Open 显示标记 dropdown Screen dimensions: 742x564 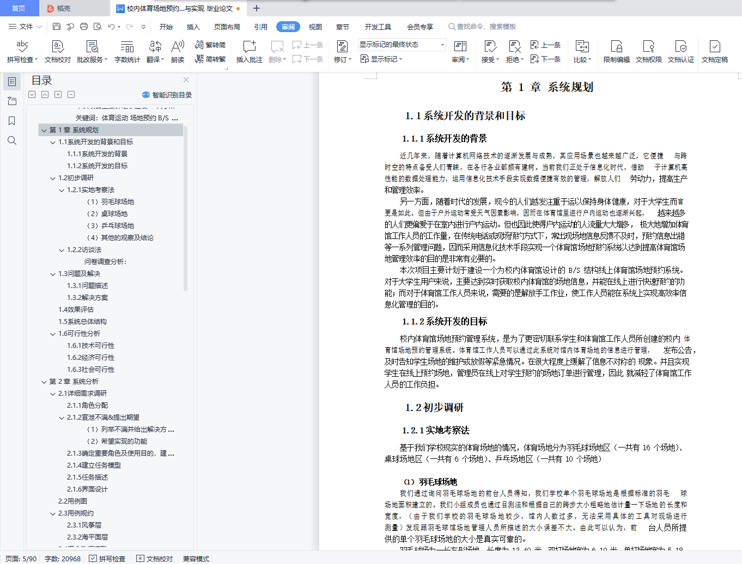(x=381, y=59)
